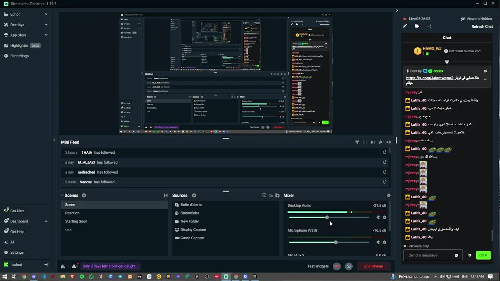Click Test Widgets
Screen dimensions: 500x281
tap(318, 267)
